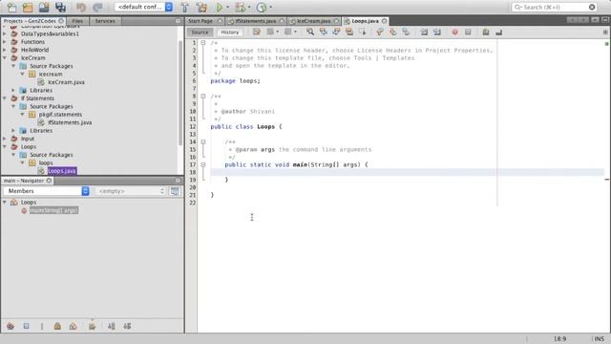Screen dimensions: 611x344
Task: Expand the Input project node
Action: (x=5, y=139)
